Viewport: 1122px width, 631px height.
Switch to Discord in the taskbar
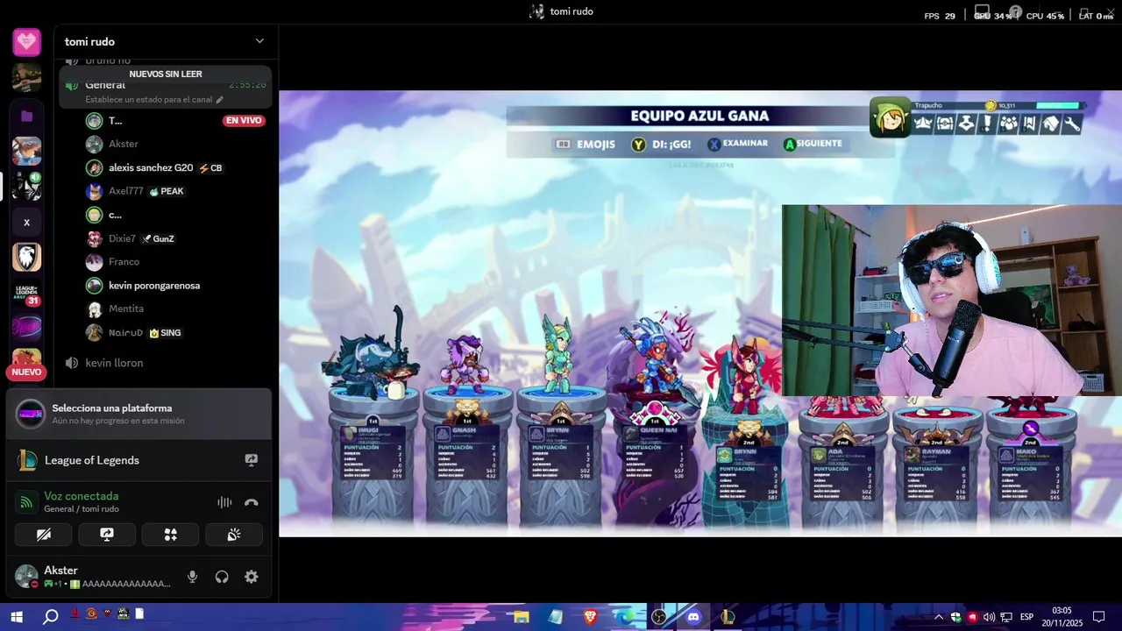[693, 617]
